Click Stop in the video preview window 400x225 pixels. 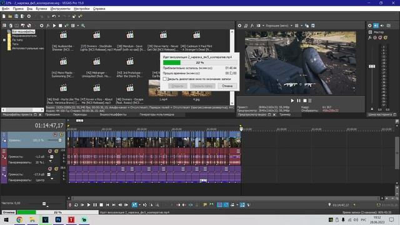click(305, 101)
